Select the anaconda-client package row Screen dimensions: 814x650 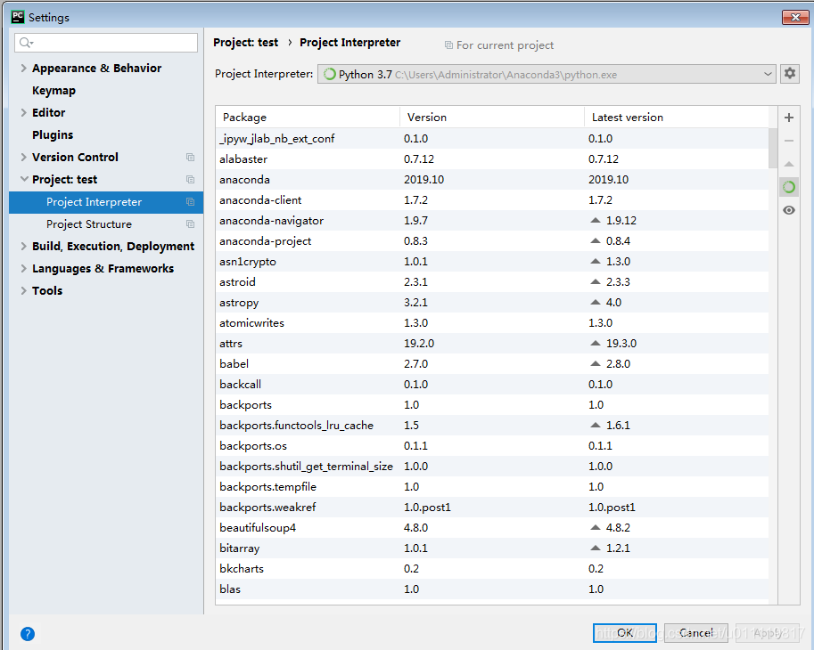492,200
